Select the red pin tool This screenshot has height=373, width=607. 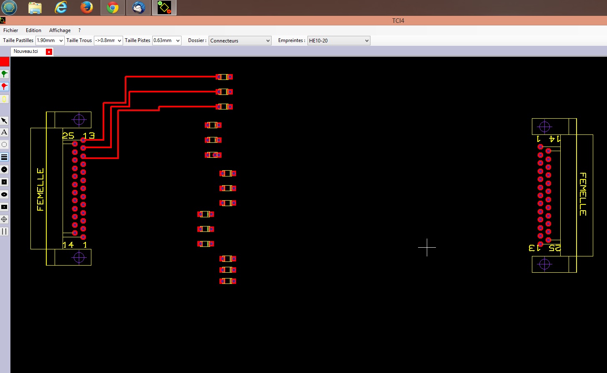5,87
